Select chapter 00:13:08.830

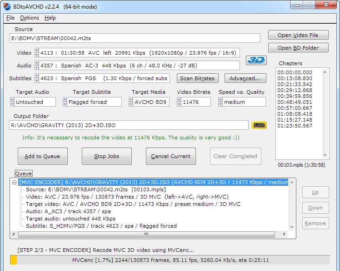click(295, 78)
